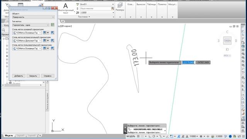This screenshot has width=247, height=139.
Task: Open the text height dropdown showing 2.0000
Action: pos(97,12)
